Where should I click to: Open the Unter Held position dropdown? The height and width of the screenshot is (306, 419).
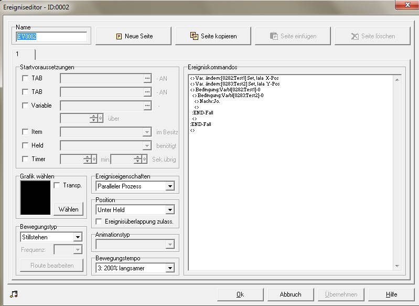point(170,210)
